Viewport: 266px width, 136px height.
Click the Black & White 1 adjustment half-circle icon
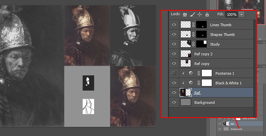(x=191, y=83)
